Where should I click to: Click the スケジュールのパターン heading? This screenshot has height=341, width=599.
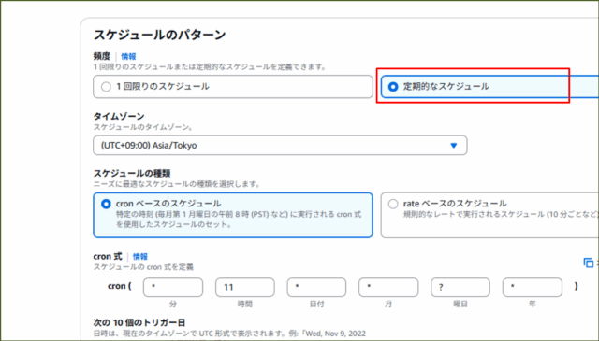(160, 35)
